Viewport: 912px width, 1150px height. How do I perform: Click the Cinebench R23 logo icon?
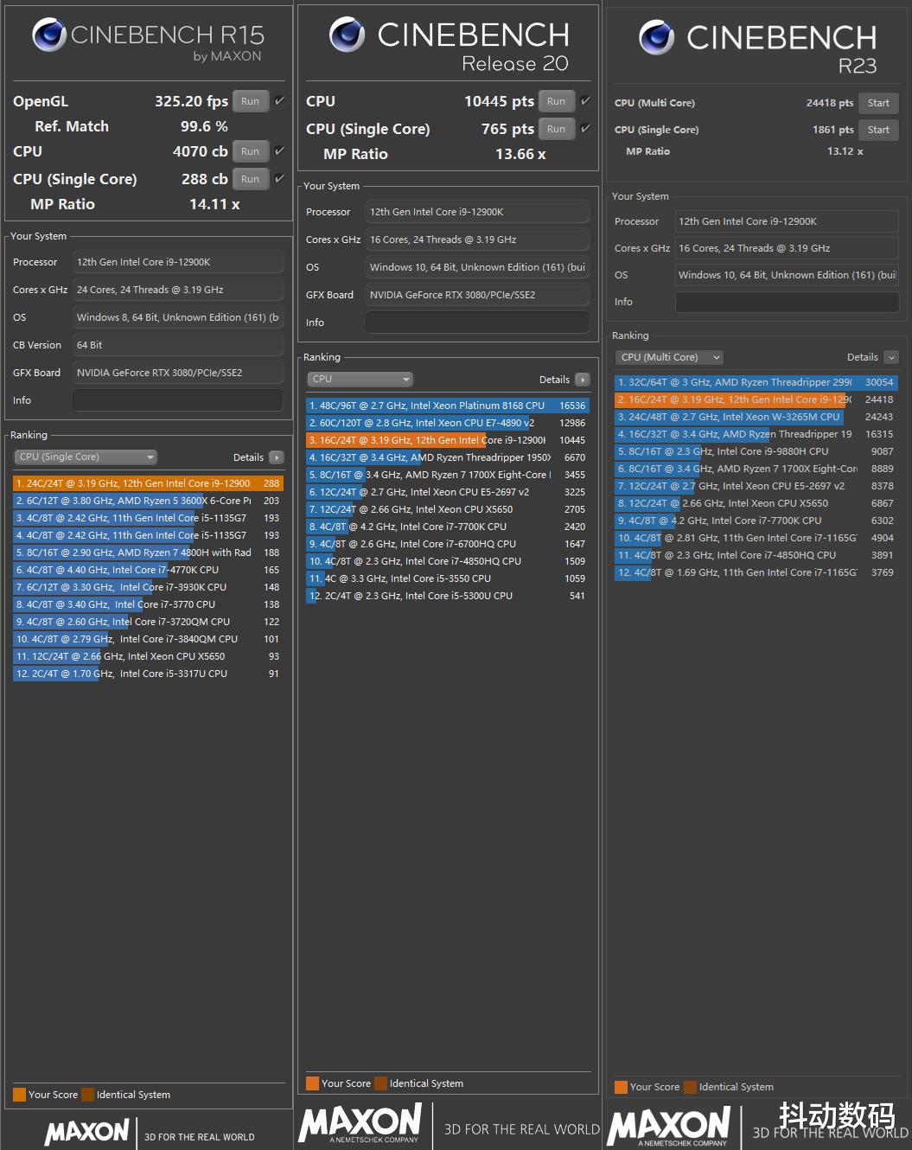pyautogui.click(x=656, y=37)
